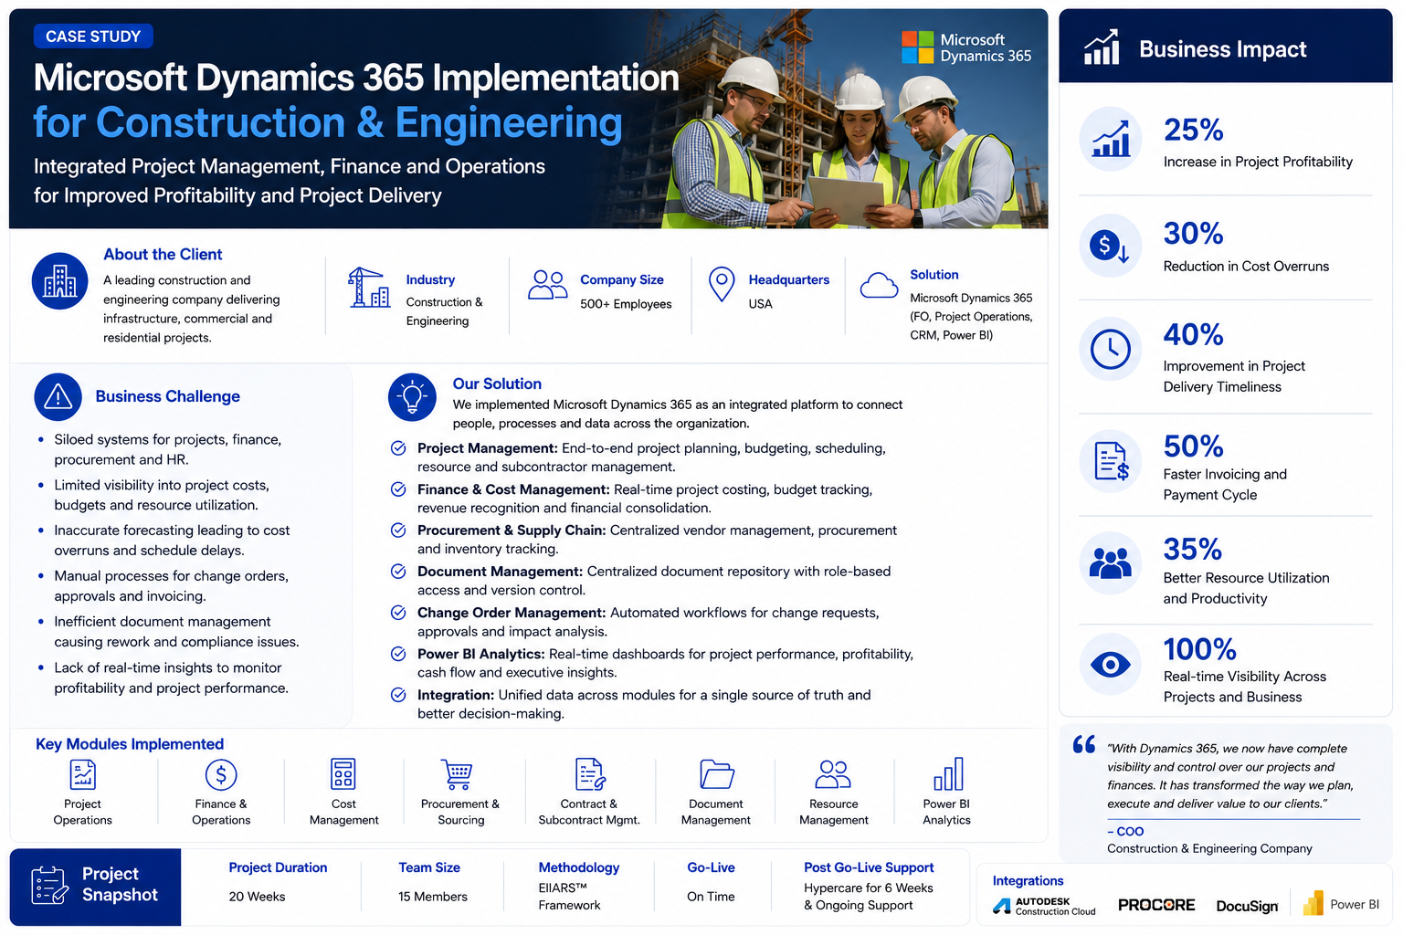Click the check icon beside Project Management
The image size is (1403, 935).
(398, 448)
